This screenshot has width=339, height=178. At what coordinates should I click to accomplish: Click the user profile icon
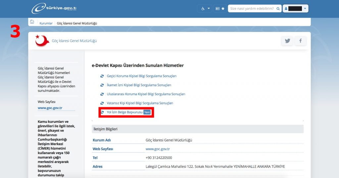pyautogui.click(x=286, y=9)
